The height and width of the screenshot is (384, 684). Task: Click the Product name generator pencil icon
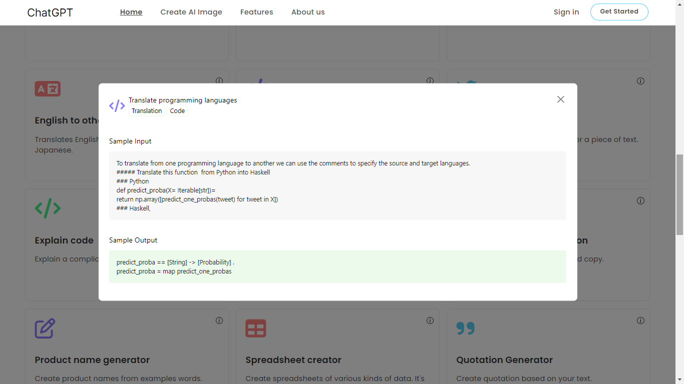click(x=45, y=328)
